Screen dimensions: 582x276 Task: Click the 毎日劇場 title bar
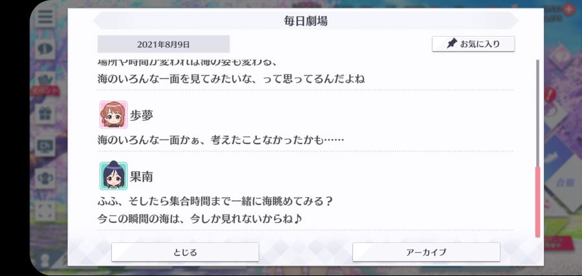point(305,21)
